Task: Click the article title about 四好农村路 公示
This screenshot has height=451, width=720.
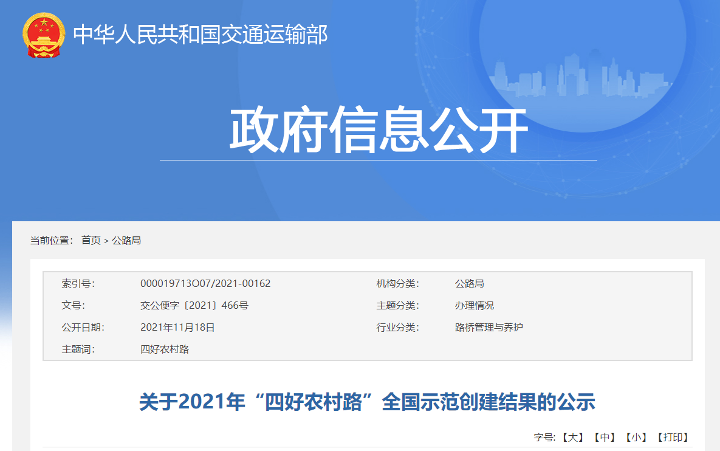Action: click(367, 402)
